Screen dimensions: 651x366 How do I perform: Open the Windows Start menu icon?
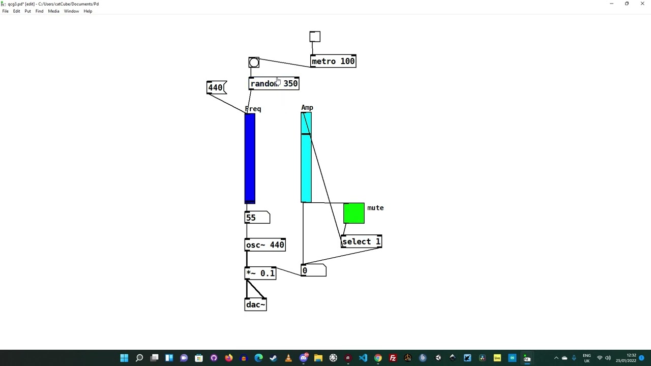[124, 358]
